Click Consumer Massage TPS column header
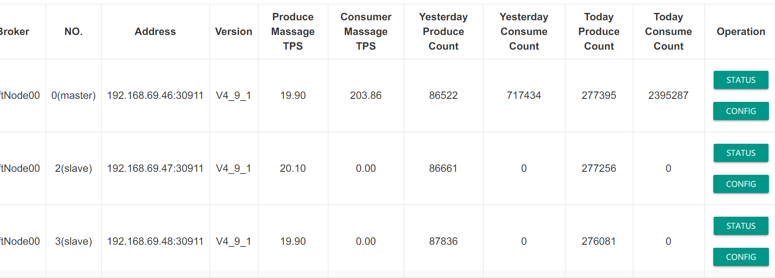This screenshot has height=278, width=775. (366, 32)
